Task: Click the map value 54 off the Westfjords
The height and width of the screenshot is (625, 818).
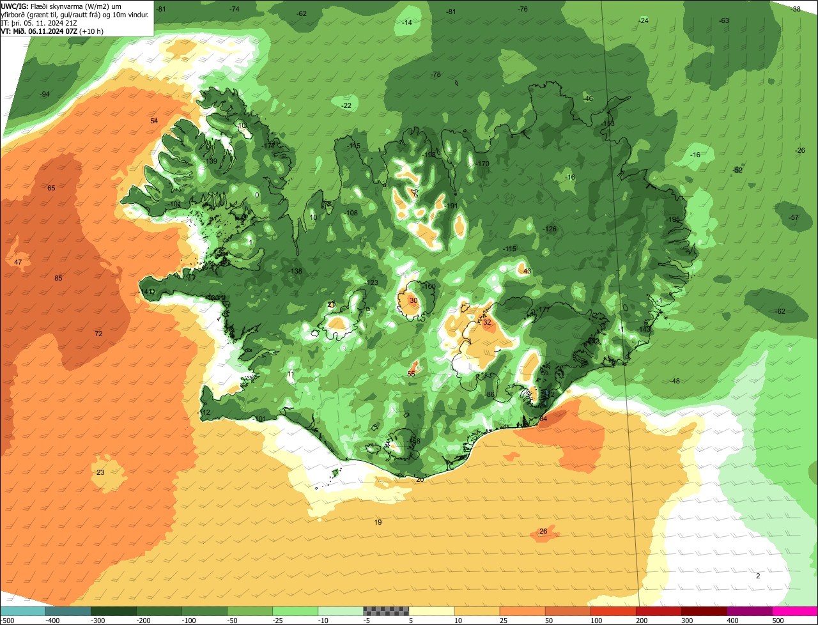Action: tap(154, 121)
